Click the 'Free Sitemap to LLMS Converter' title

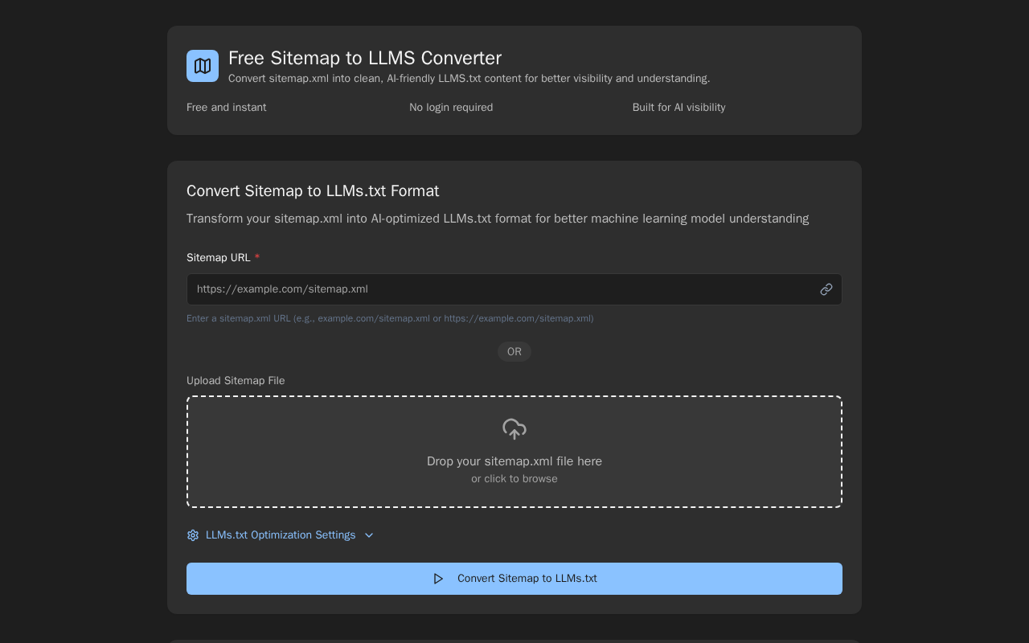coord(365,58)
